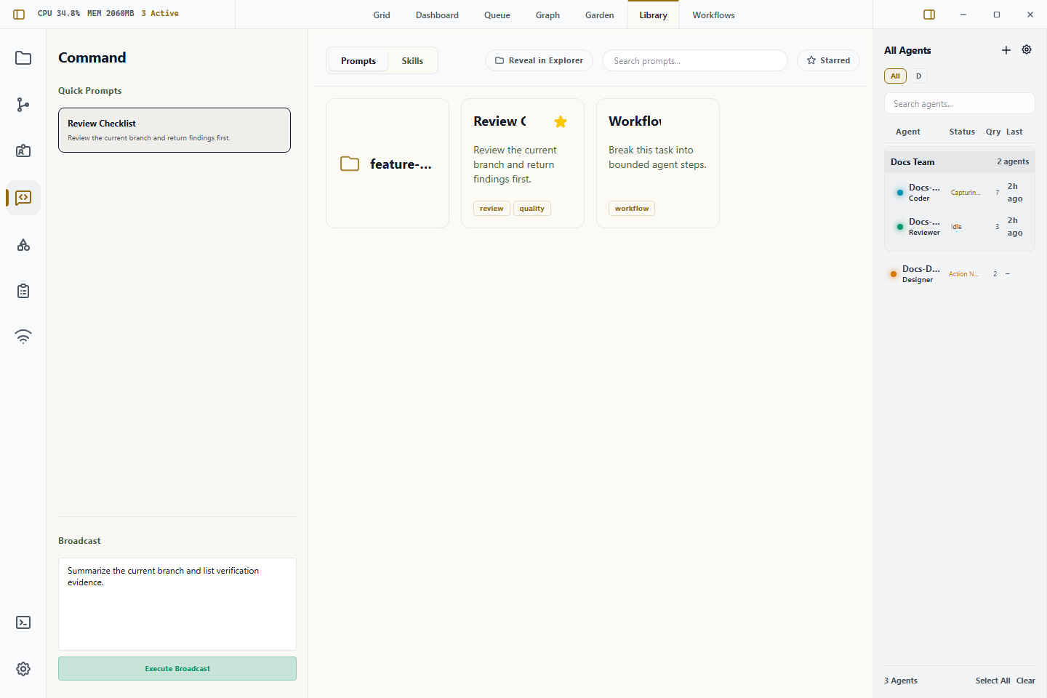Switch to the Queue tab

497,15
